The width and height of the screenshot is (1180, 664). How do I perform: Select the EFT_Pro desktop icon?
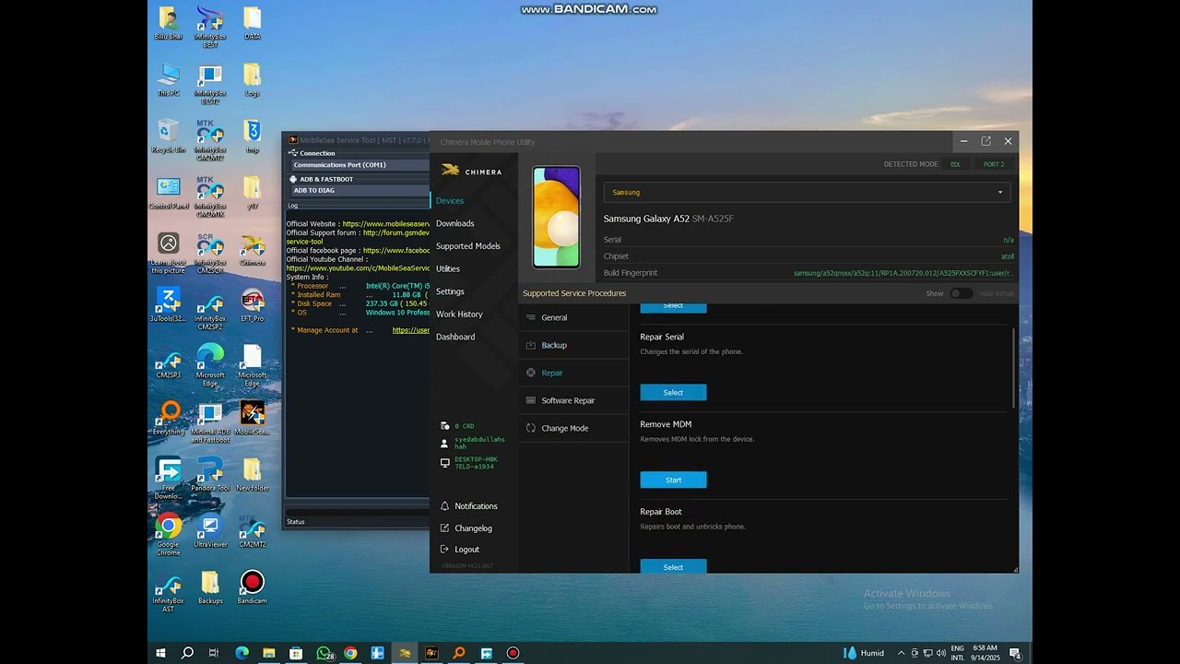[x=252, y=305]
